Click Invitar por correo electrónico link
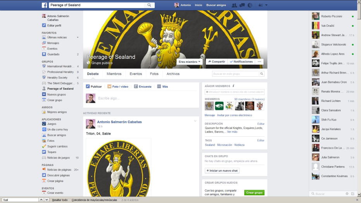361x203 pixels. [235, 115]
